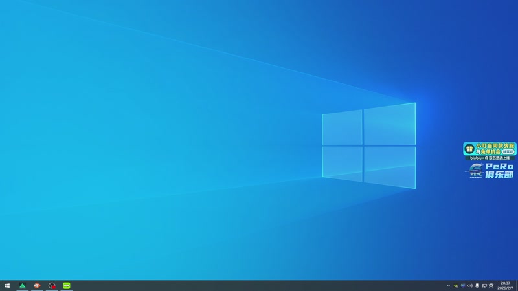Viewport: 518px width, 291px height.
Task: Open the gauge app with red dot
Action: pyautogui.click(x=52, y=285)
